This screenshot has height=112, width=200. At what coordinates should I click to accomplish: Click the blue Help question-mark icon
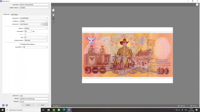pyautogui.click(x=3, y=105)
